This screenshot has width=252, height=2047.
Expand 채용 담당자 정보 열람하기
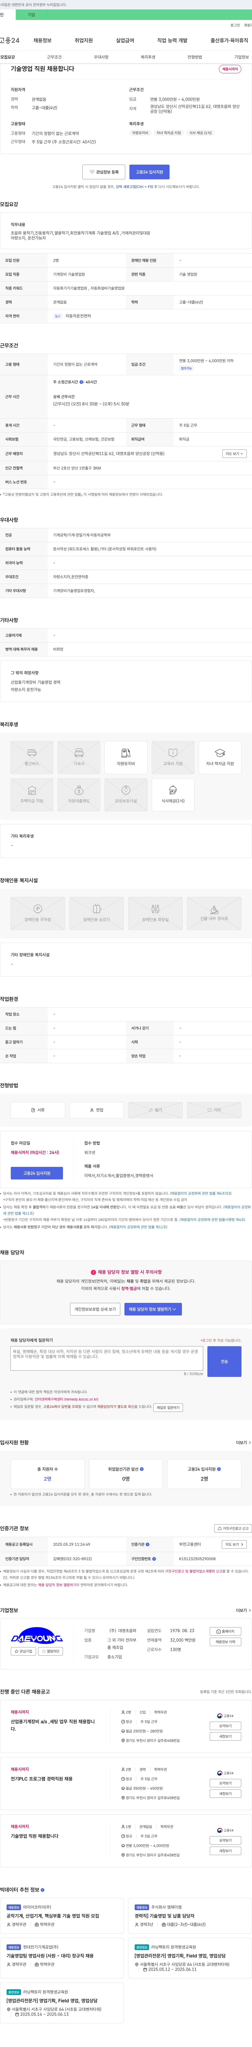pyautogui.click(x=153, y=1309)
